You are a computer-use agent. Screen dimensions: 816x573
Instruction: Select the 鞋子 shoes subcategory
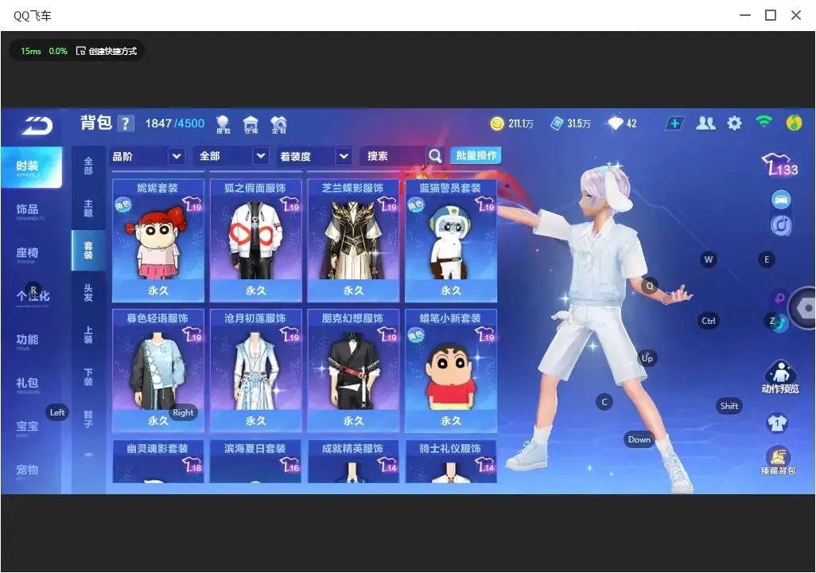(x=88, y=419)
